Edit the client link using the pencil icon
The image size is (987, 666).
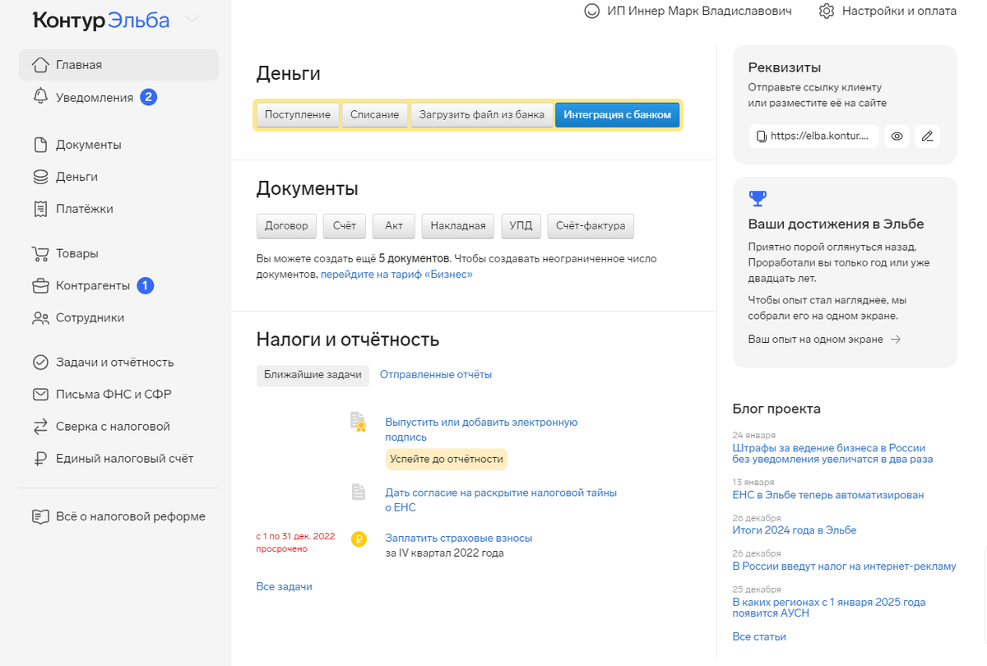coord(928,136)
